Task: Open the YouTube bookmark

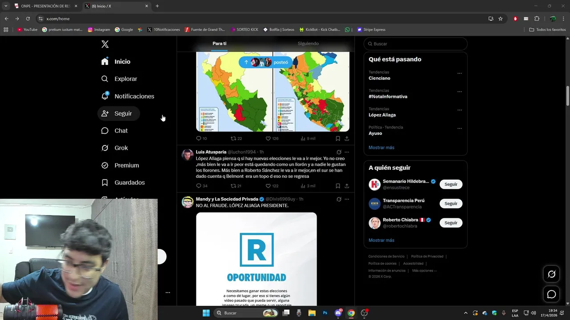Action: click(27, 30)
